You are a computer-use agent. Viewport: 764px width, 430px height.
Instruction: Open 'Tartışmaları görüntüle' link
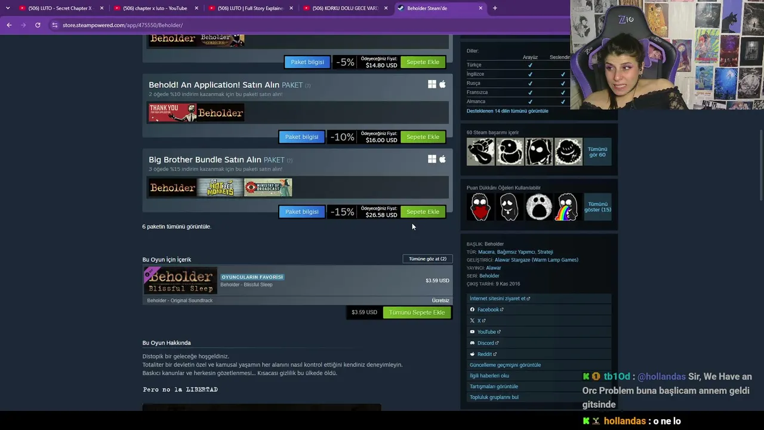click(494, 386)
